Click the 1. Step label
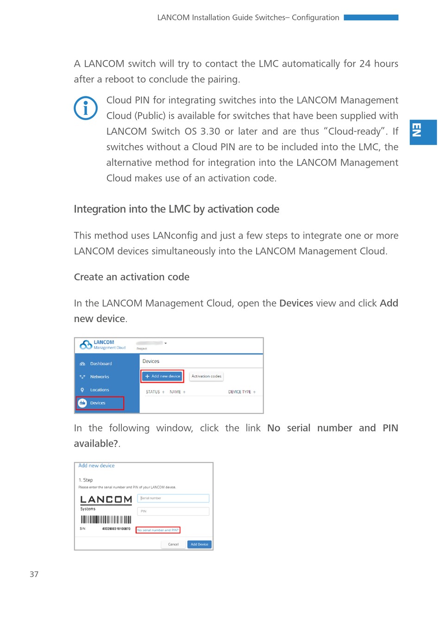Screen dimensions: 440x620 86,480
